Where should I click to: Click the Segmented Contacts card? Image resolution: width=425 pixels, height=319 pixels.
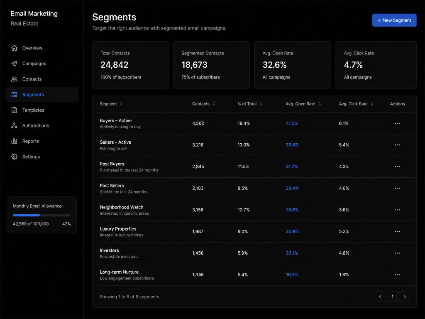[x=211, y=65]
